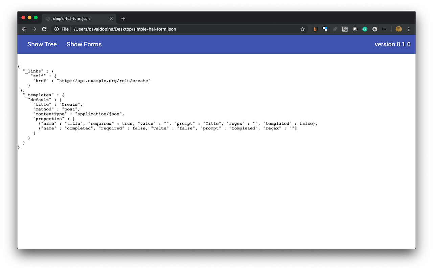Click the "http://api.example.org/rels/create" value
433x271 pixels.
pos(104,81)
